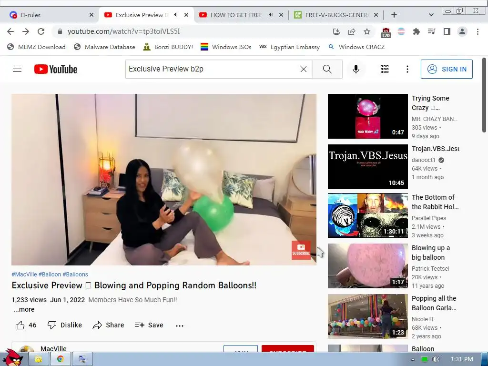488x366 pixels.
Task: Mute the HOW TO GET FREE tab audio
Action: [271, 15]
